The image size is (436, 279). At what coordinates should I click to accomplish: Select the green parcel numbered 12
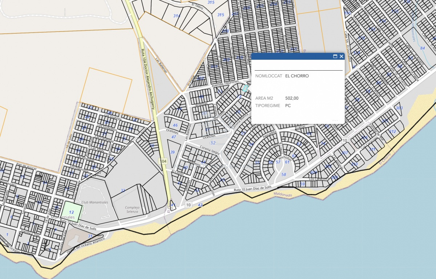click(x=72, y=212)
